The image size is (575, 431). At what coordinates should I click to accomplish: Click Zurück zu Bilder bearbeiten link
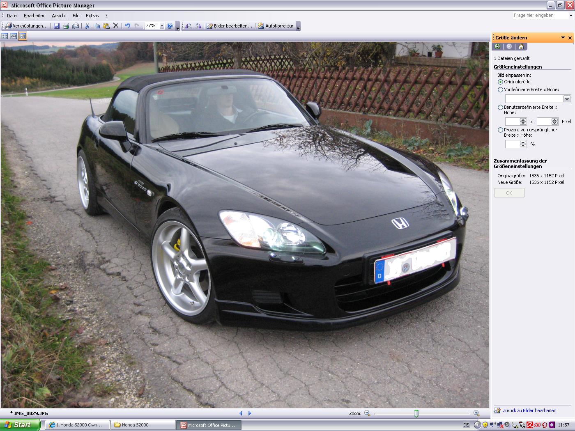point(529,410)
